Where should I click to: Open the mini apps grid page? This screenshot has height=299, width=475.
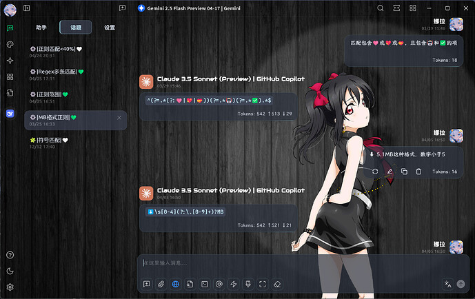click(x=10, y=77)
